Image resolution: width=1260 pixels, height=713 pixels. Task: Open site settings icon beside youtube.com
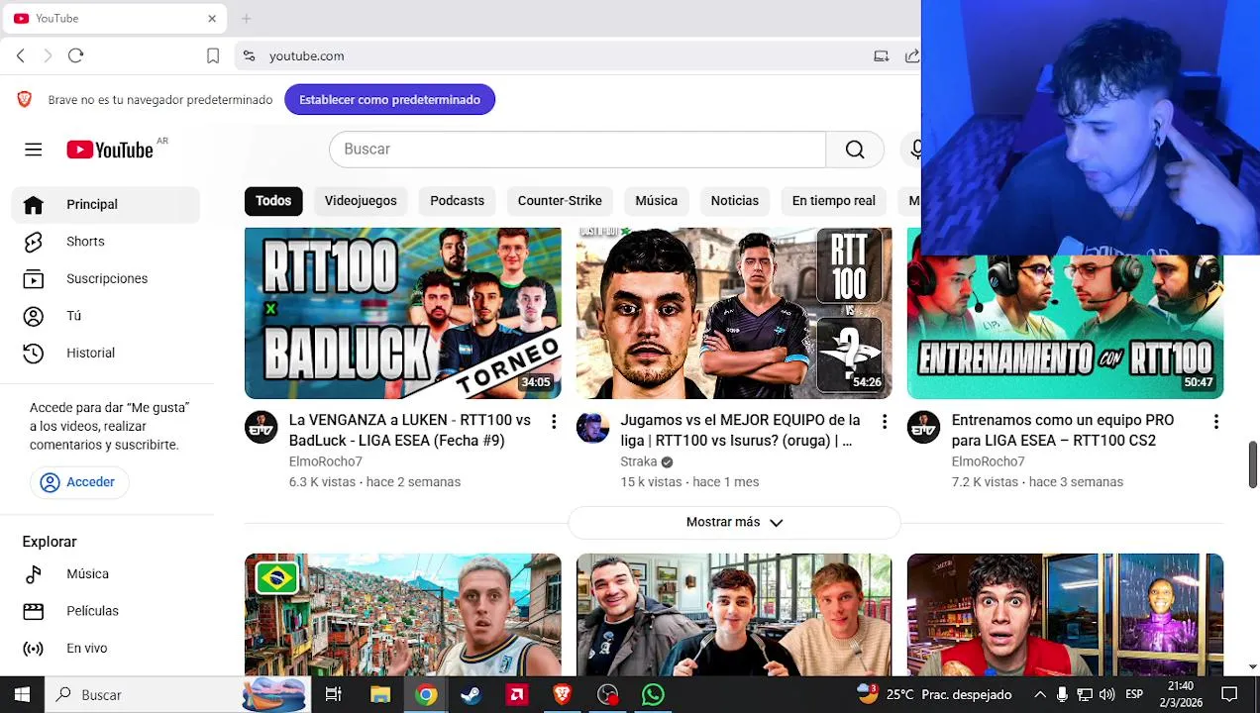249,56
